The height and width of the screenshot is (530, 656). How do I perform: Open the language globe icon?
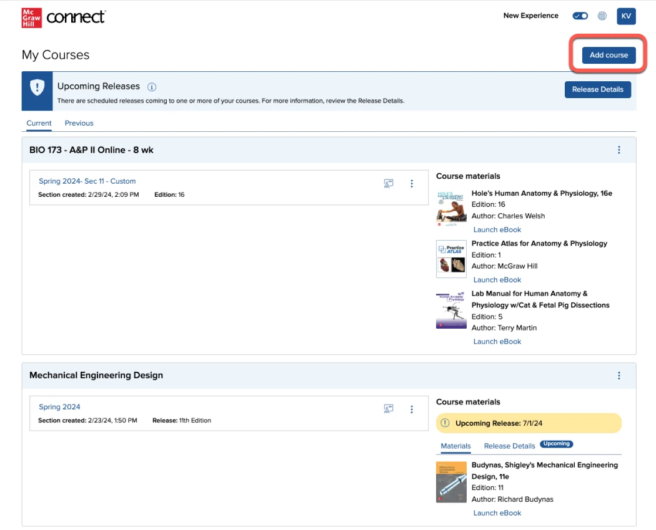602,16
